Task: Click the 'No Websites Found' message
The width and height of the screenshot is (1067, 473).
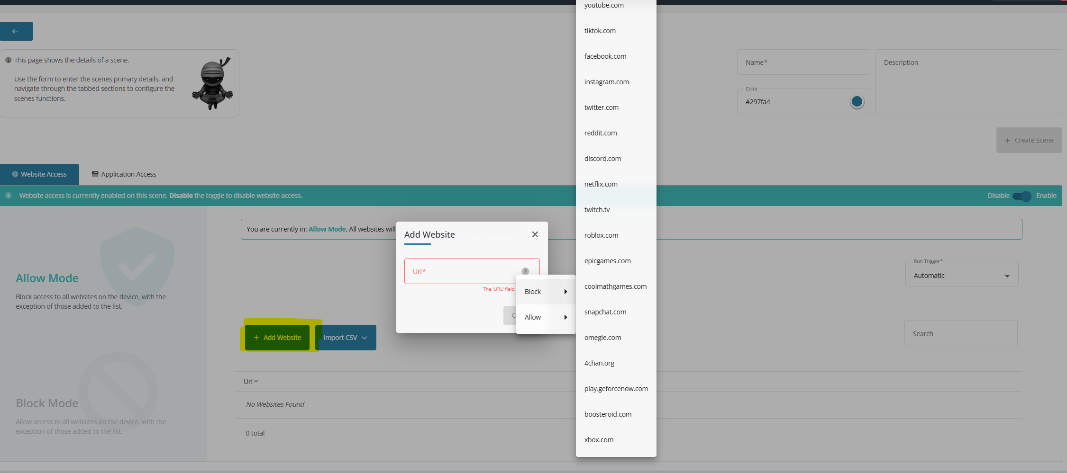Action: point(275,404)
